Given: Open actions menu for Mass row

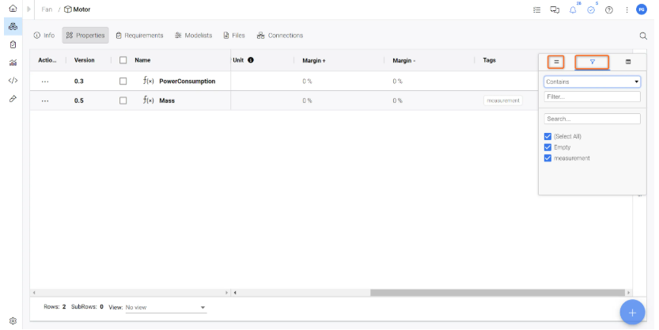Looking at the screenshot, I should click(45, 101).
